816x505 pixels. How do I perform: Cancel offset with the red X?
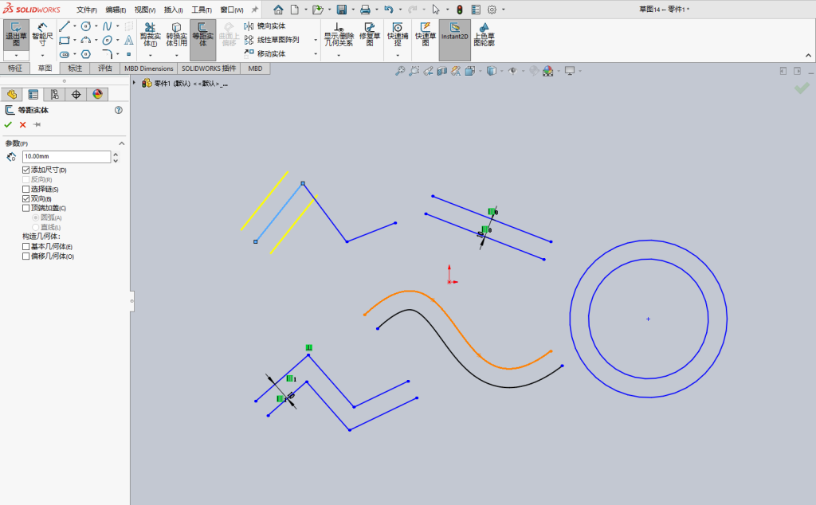22,125
